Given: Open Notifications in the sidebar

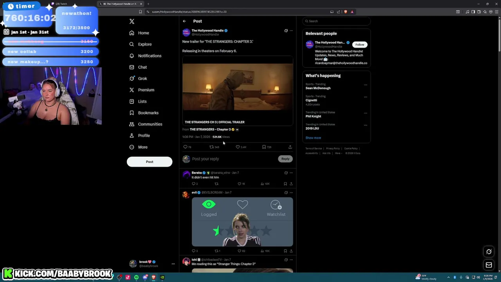Looking at the screenshot, I should pyautogui.click(x=145, y=56).
